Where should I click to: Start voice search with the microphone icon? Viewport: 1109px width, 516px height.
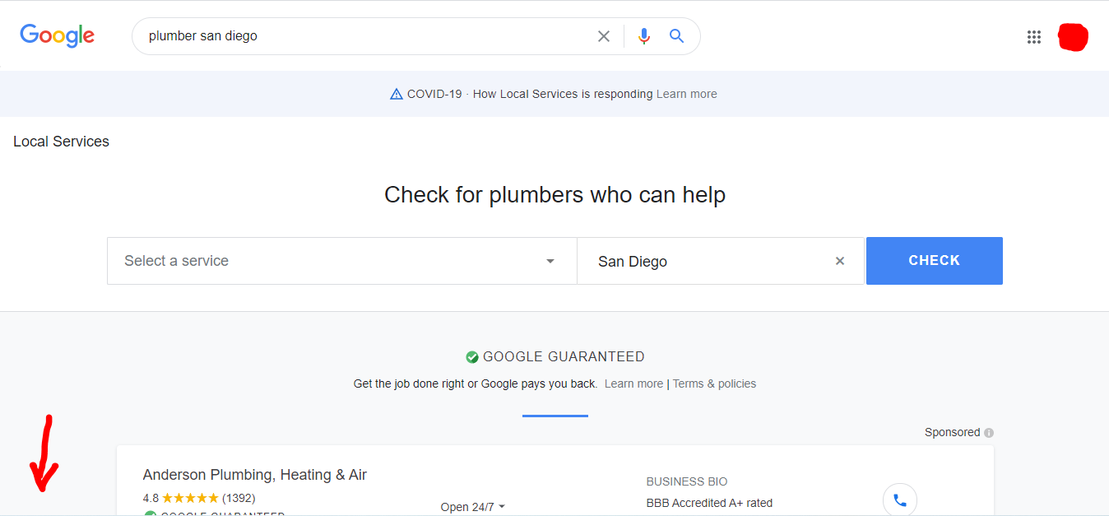[644, 36]
